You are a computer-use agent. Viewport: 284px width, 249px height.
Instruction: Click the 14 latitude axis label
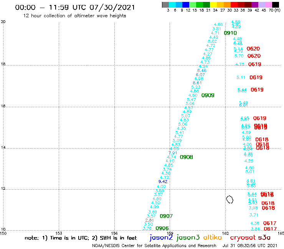click(x=3, y=147)
